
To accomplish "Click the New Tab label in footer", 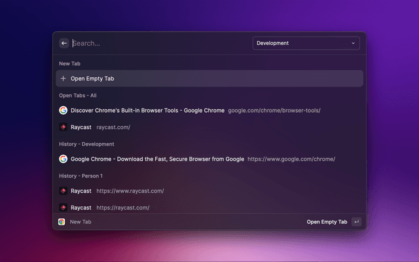I will click(81, 222).
